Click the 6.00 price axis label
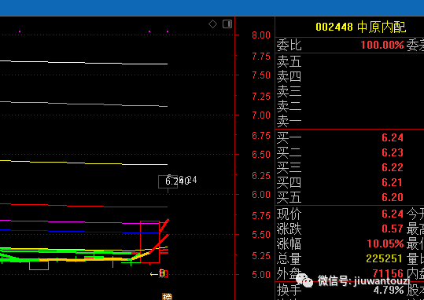This screenshot has height=300, width=424. coord(261,195)
